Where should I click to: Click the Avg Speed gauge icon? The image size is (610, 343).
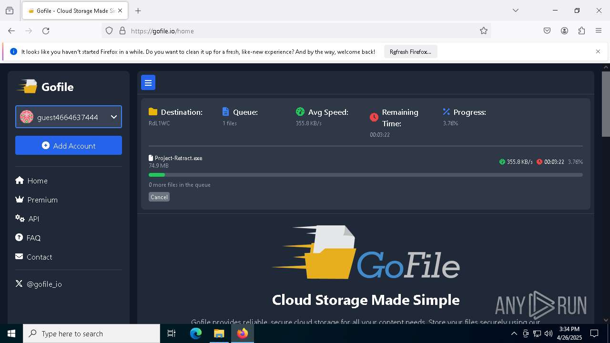300,111
